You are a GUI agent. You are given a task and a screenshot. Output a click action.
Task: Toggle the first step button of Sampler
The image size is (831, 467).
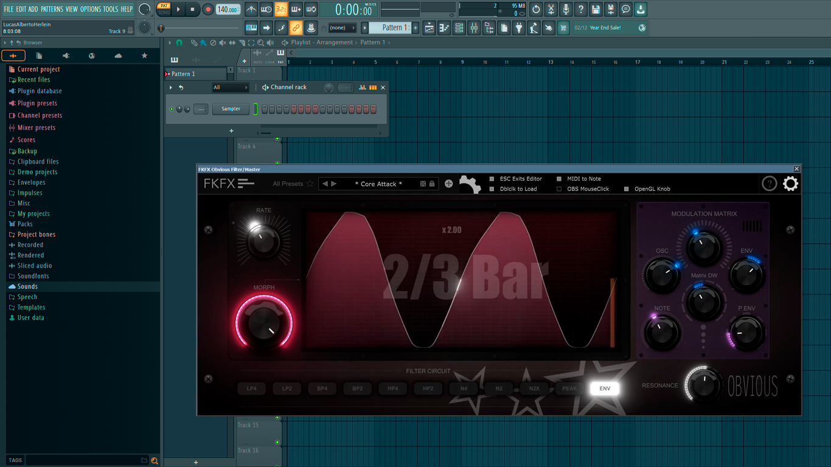[265, 109]
